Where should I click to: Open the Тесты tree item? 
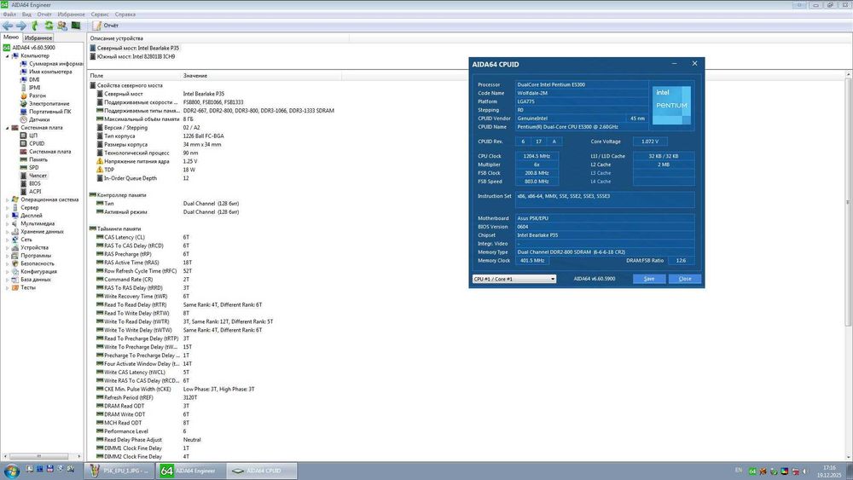coord(24,287)
